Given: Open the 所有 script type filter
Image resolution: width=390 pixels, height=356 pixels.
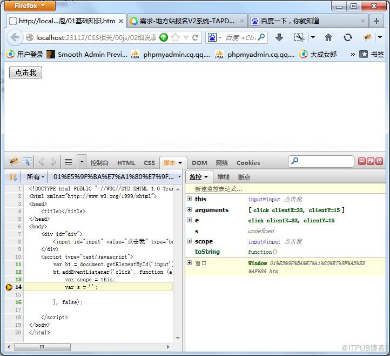Looking at the screenshot, I should click(35, 177).
